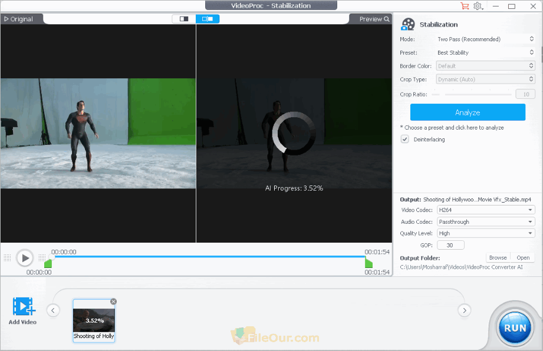543x351 pixels.
Task: Click the right green trim marker
Action: [368, 263]
